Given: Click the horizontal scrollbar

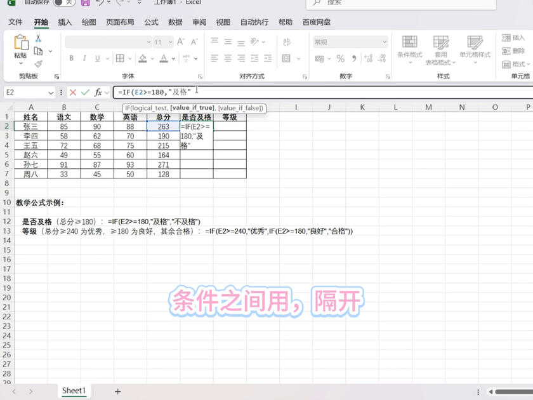Looking at the screenshot, I should pos(513,392).
